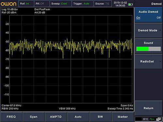The height and width of the screenshot is (122, 163).
Task: Click the -110 axis label
Action: coord(7,94)
